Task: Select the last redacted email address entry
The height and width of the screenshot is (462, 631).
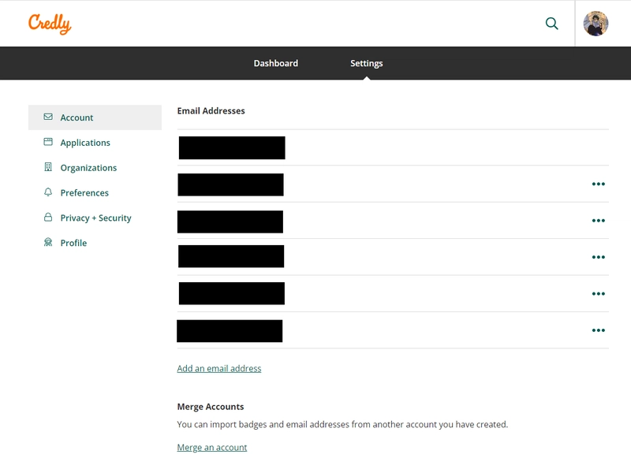Action: tap(230, 330)
